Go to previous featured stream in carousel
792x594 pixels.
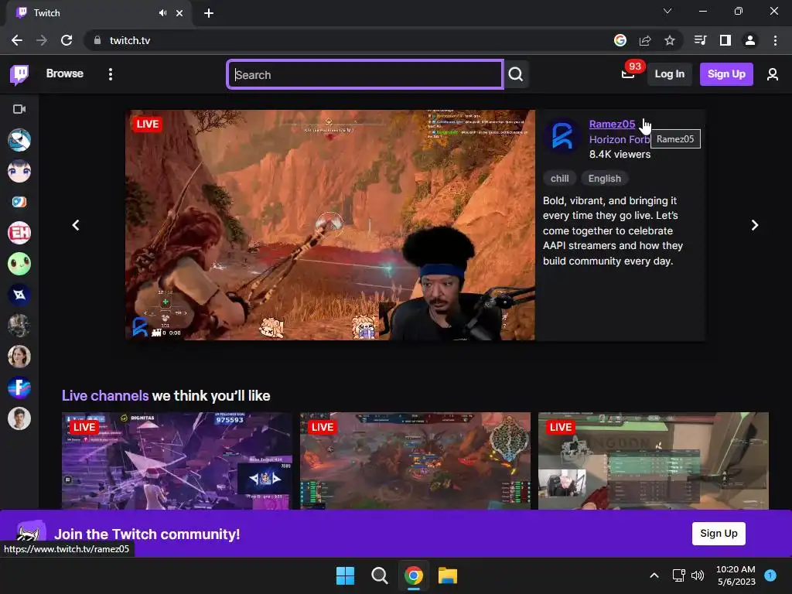pos(76,225)
